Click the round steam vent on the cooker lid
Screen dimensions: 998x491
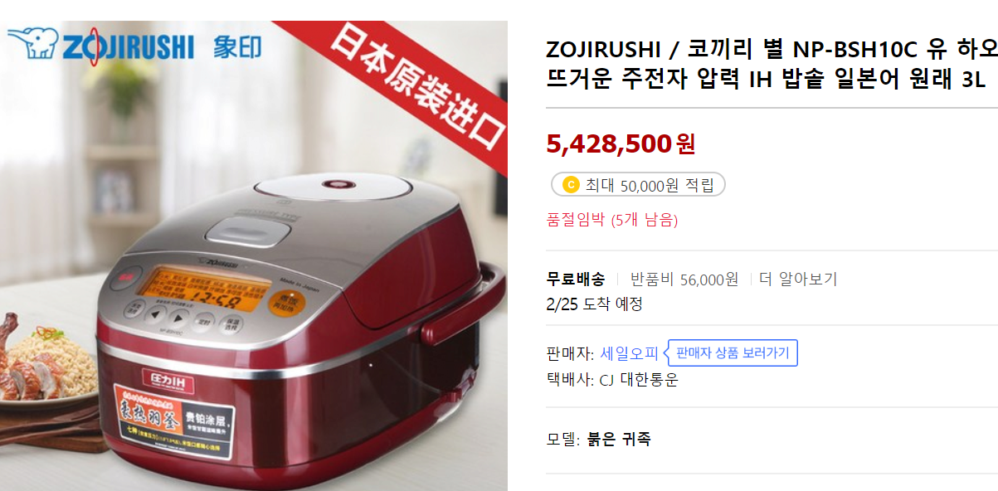pos(338,185)
